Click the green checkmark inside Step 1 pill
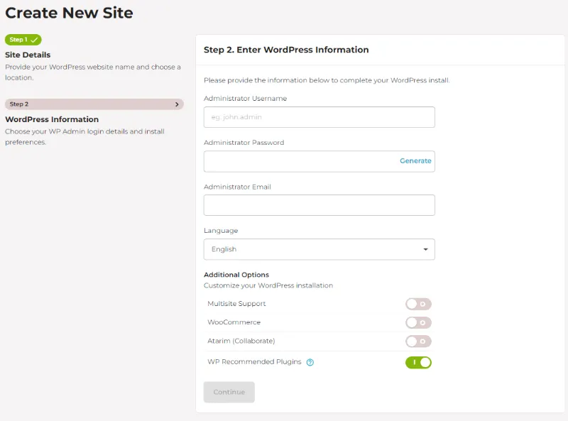The width and height of the screenshot is (568, 421). 35,40
